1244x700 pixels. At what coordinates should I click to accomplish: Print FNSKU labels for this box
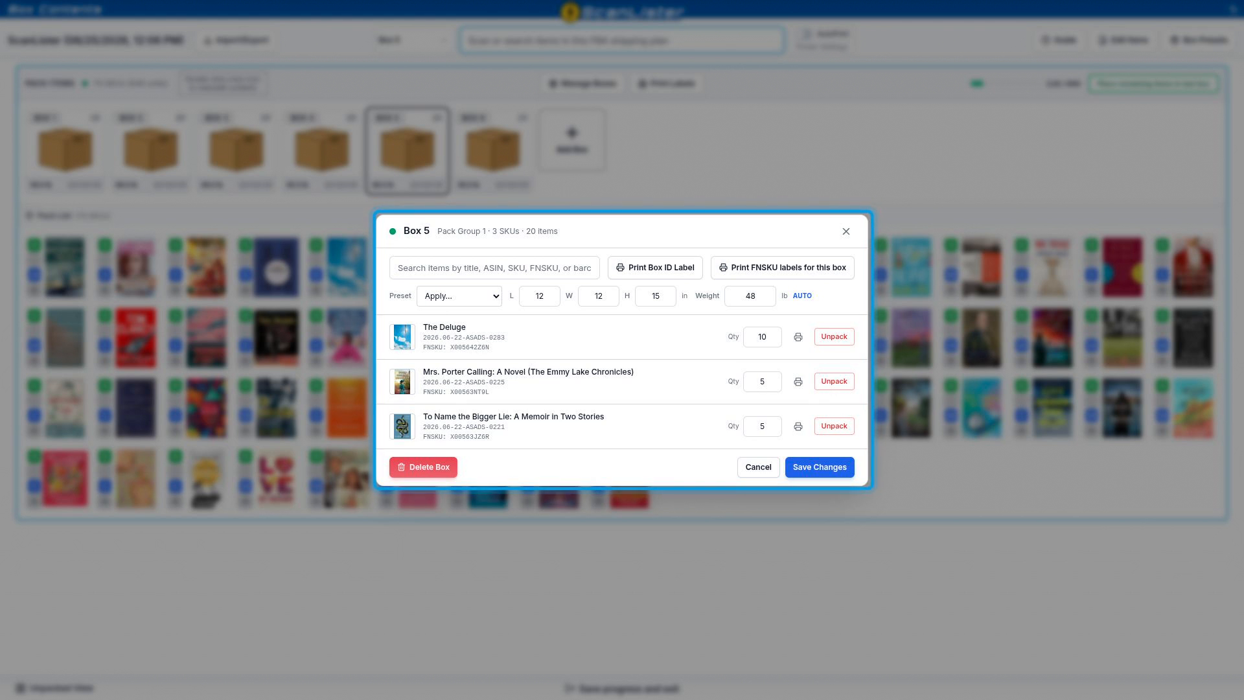(x=782, y=268)
